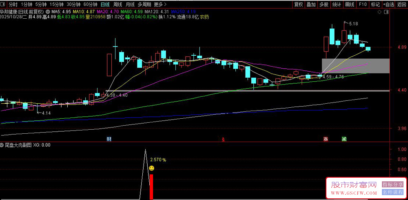Click the 2.570 % signal label
Image resolution: width=408 pixels, height=200 pixels.
coord(158,160)
